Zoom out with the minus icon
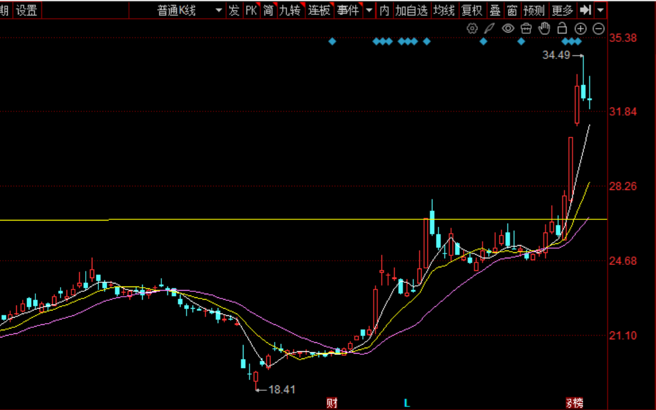The image size is (656, 410). (598, 28)
